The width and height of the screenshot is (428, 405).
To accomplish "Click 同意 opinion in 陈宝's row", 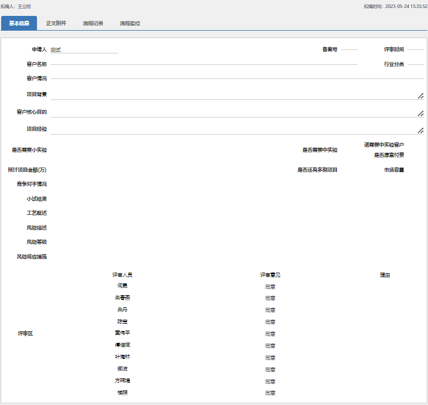I will coord(270,322).
